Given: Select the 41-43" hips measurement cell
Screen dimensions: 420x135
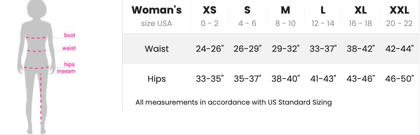Looking at the screenshot, I should tap(323, 79).
